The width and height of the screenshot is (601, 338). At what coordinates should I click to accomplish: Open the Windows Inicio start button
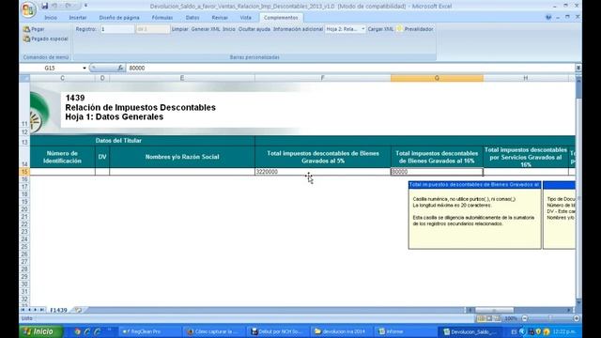pos(41,331)
